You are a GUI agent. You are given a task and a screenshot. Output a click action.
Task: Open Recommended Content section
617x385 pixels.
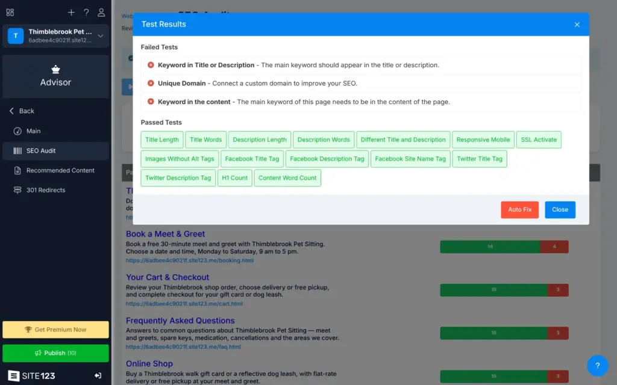pyautogui.click(x=55, y=170)
